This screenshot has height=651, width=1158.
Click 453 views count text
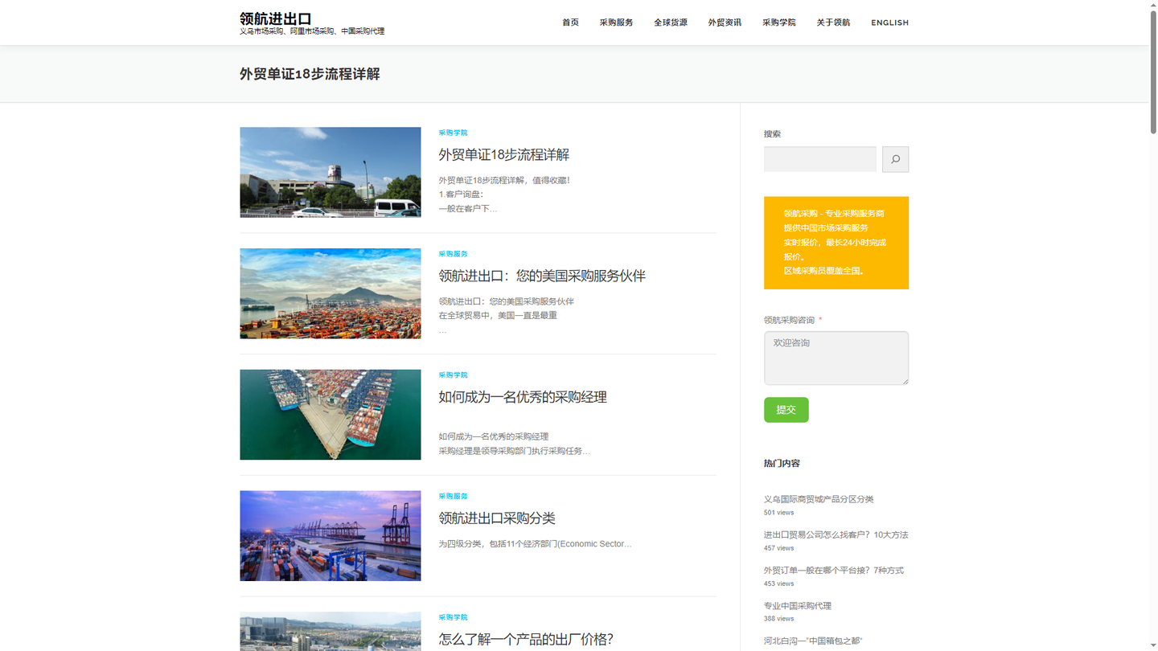(778, 583)
